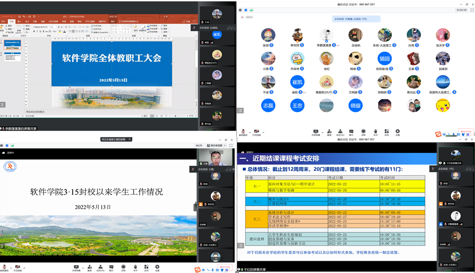Image resolution: width=475 pixels, height=273 pixels.
Task: Click 举手 in the participant gallery window
Action: (x=375, y=132)
